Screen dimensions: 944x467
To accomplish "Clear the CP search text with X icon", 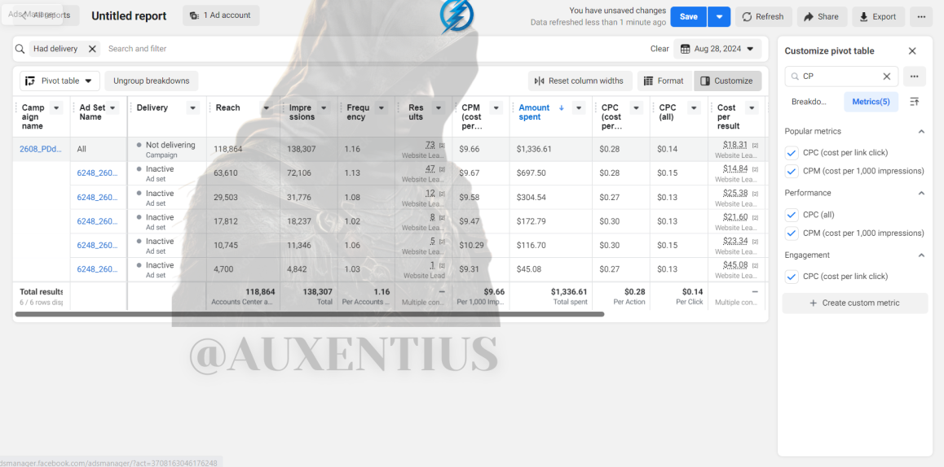I will pyautogui.click(x=886, y=76).
